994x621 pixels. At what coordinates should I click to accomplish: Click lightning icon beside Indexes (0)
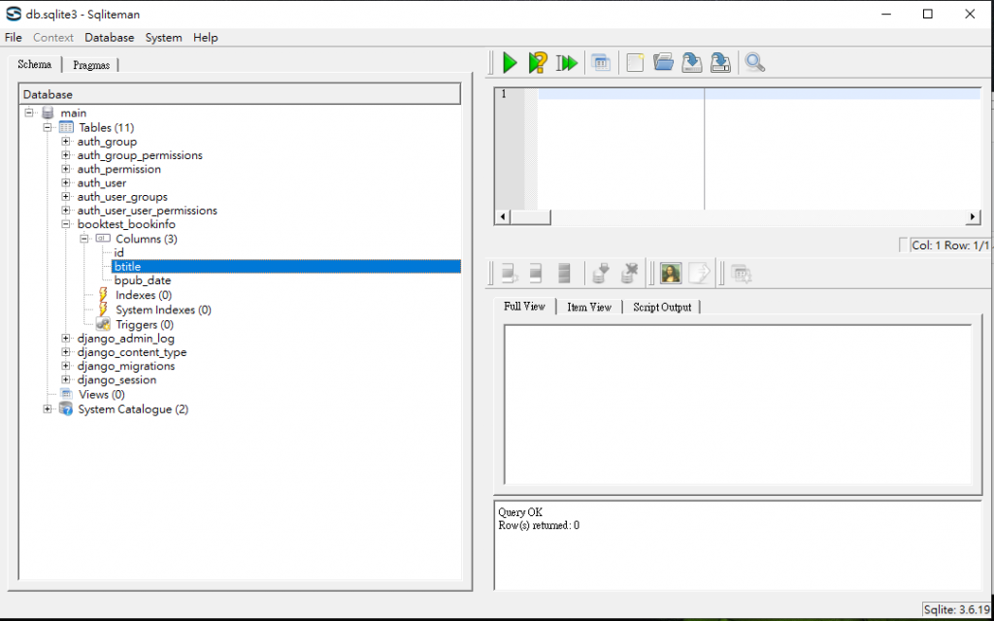click(103, 295)
